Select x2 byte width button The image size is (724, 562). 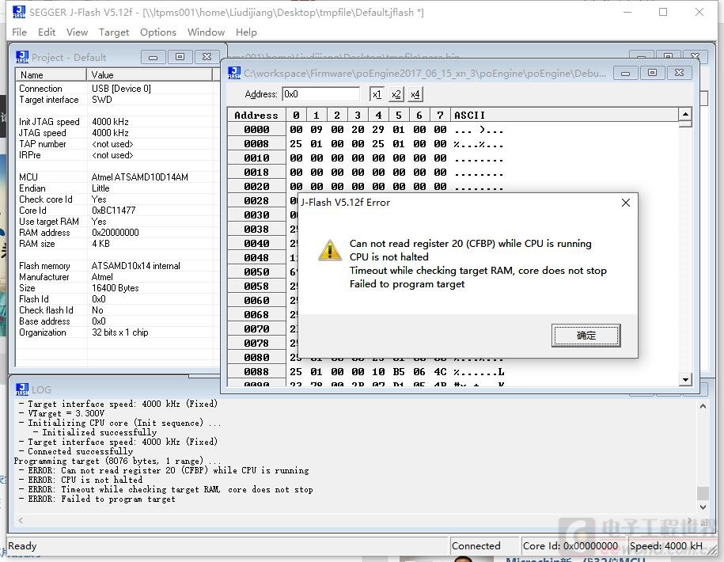(x=396, y=94)
